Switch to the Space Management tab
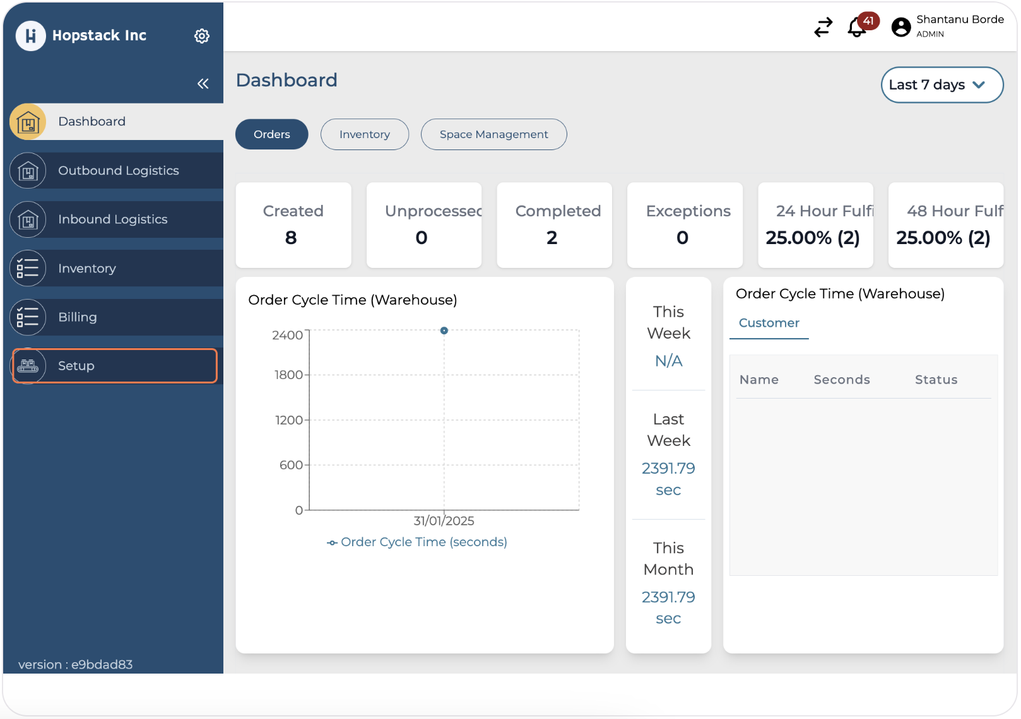Screen dimensions: 1021x719 pyautogui.click(x=493, y=134)
